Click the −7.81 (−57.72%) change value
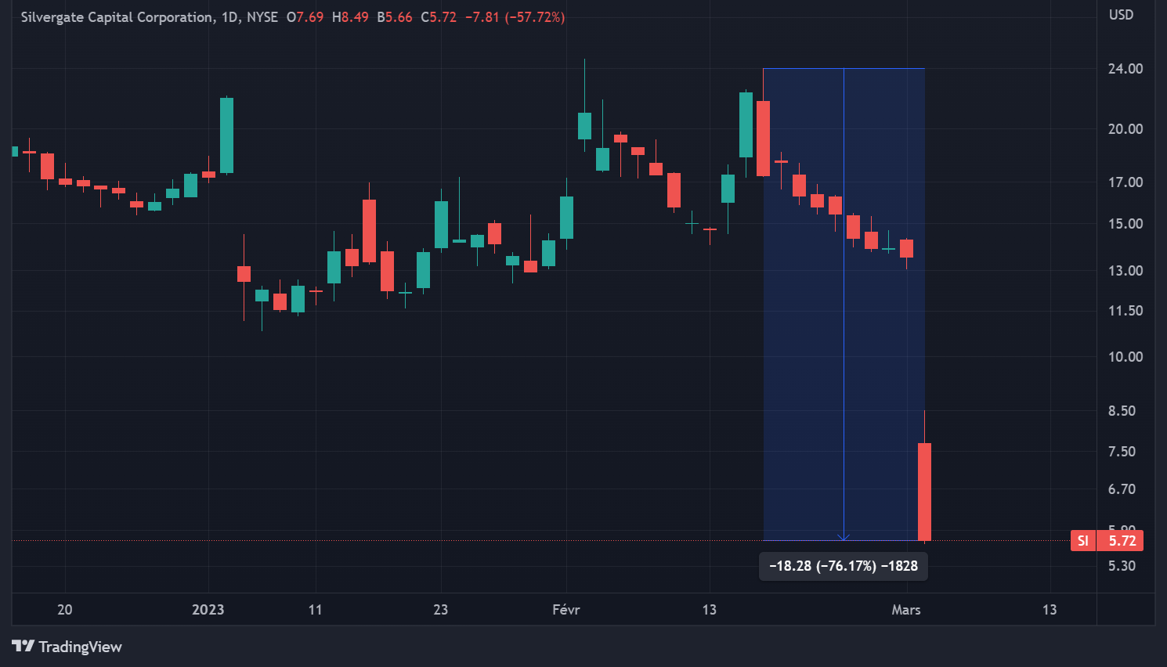The image size is (1167, 667). tap(515, 17)
